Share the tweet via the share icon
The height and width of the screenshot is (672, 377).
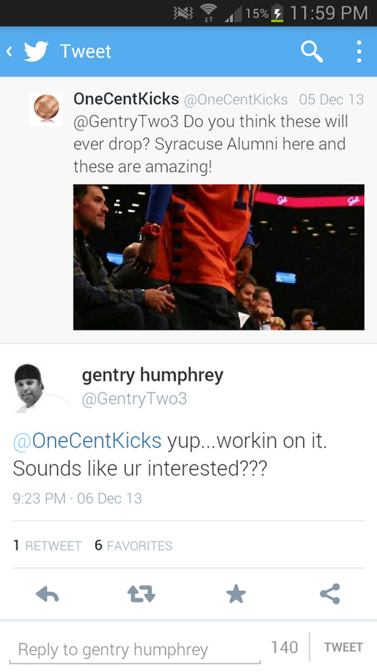330,594
